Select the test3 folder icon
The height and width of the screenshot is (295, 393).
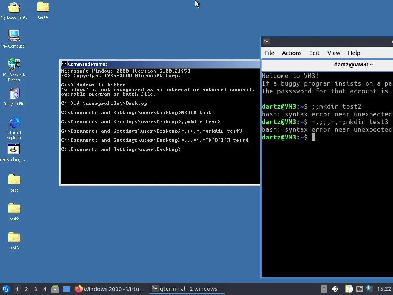(x=14, y=241)
